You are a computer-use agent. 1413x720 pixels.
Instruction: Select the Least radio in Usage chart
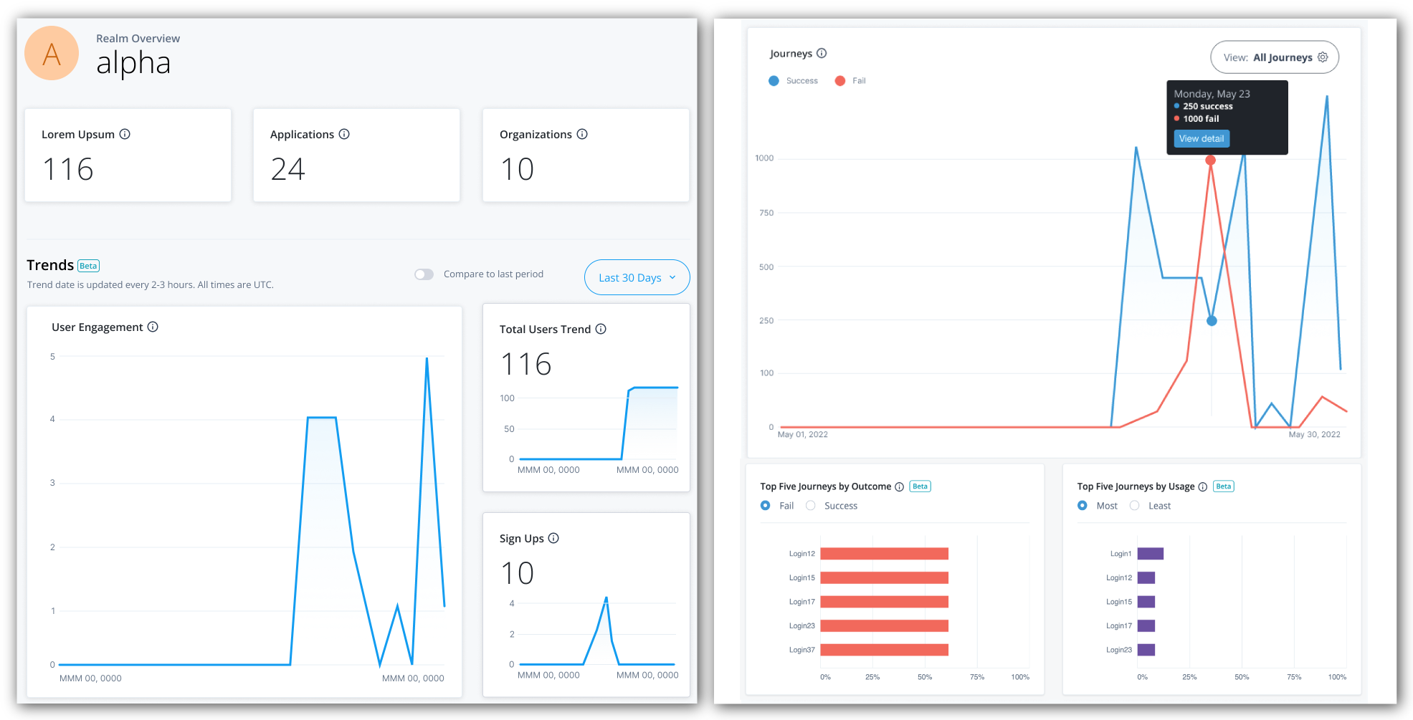(1134, 505)
